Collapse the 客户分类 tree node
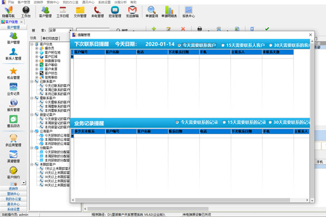This screenshot has width=326, height=217. coord(32,44)
